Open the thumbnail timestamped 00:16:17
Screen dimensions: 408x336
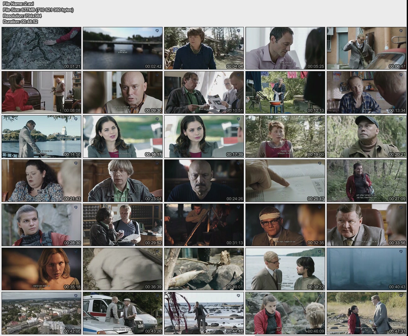click(123, 137)
